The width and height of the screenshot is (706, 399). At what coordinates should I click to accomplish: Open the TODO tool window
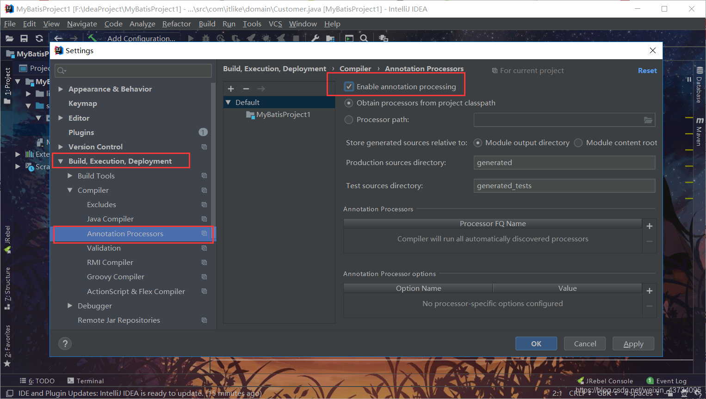point(37,381)
